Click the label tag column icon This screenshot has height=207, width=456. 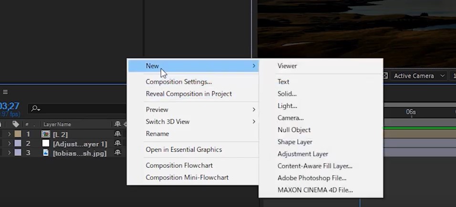coord(16,124)
